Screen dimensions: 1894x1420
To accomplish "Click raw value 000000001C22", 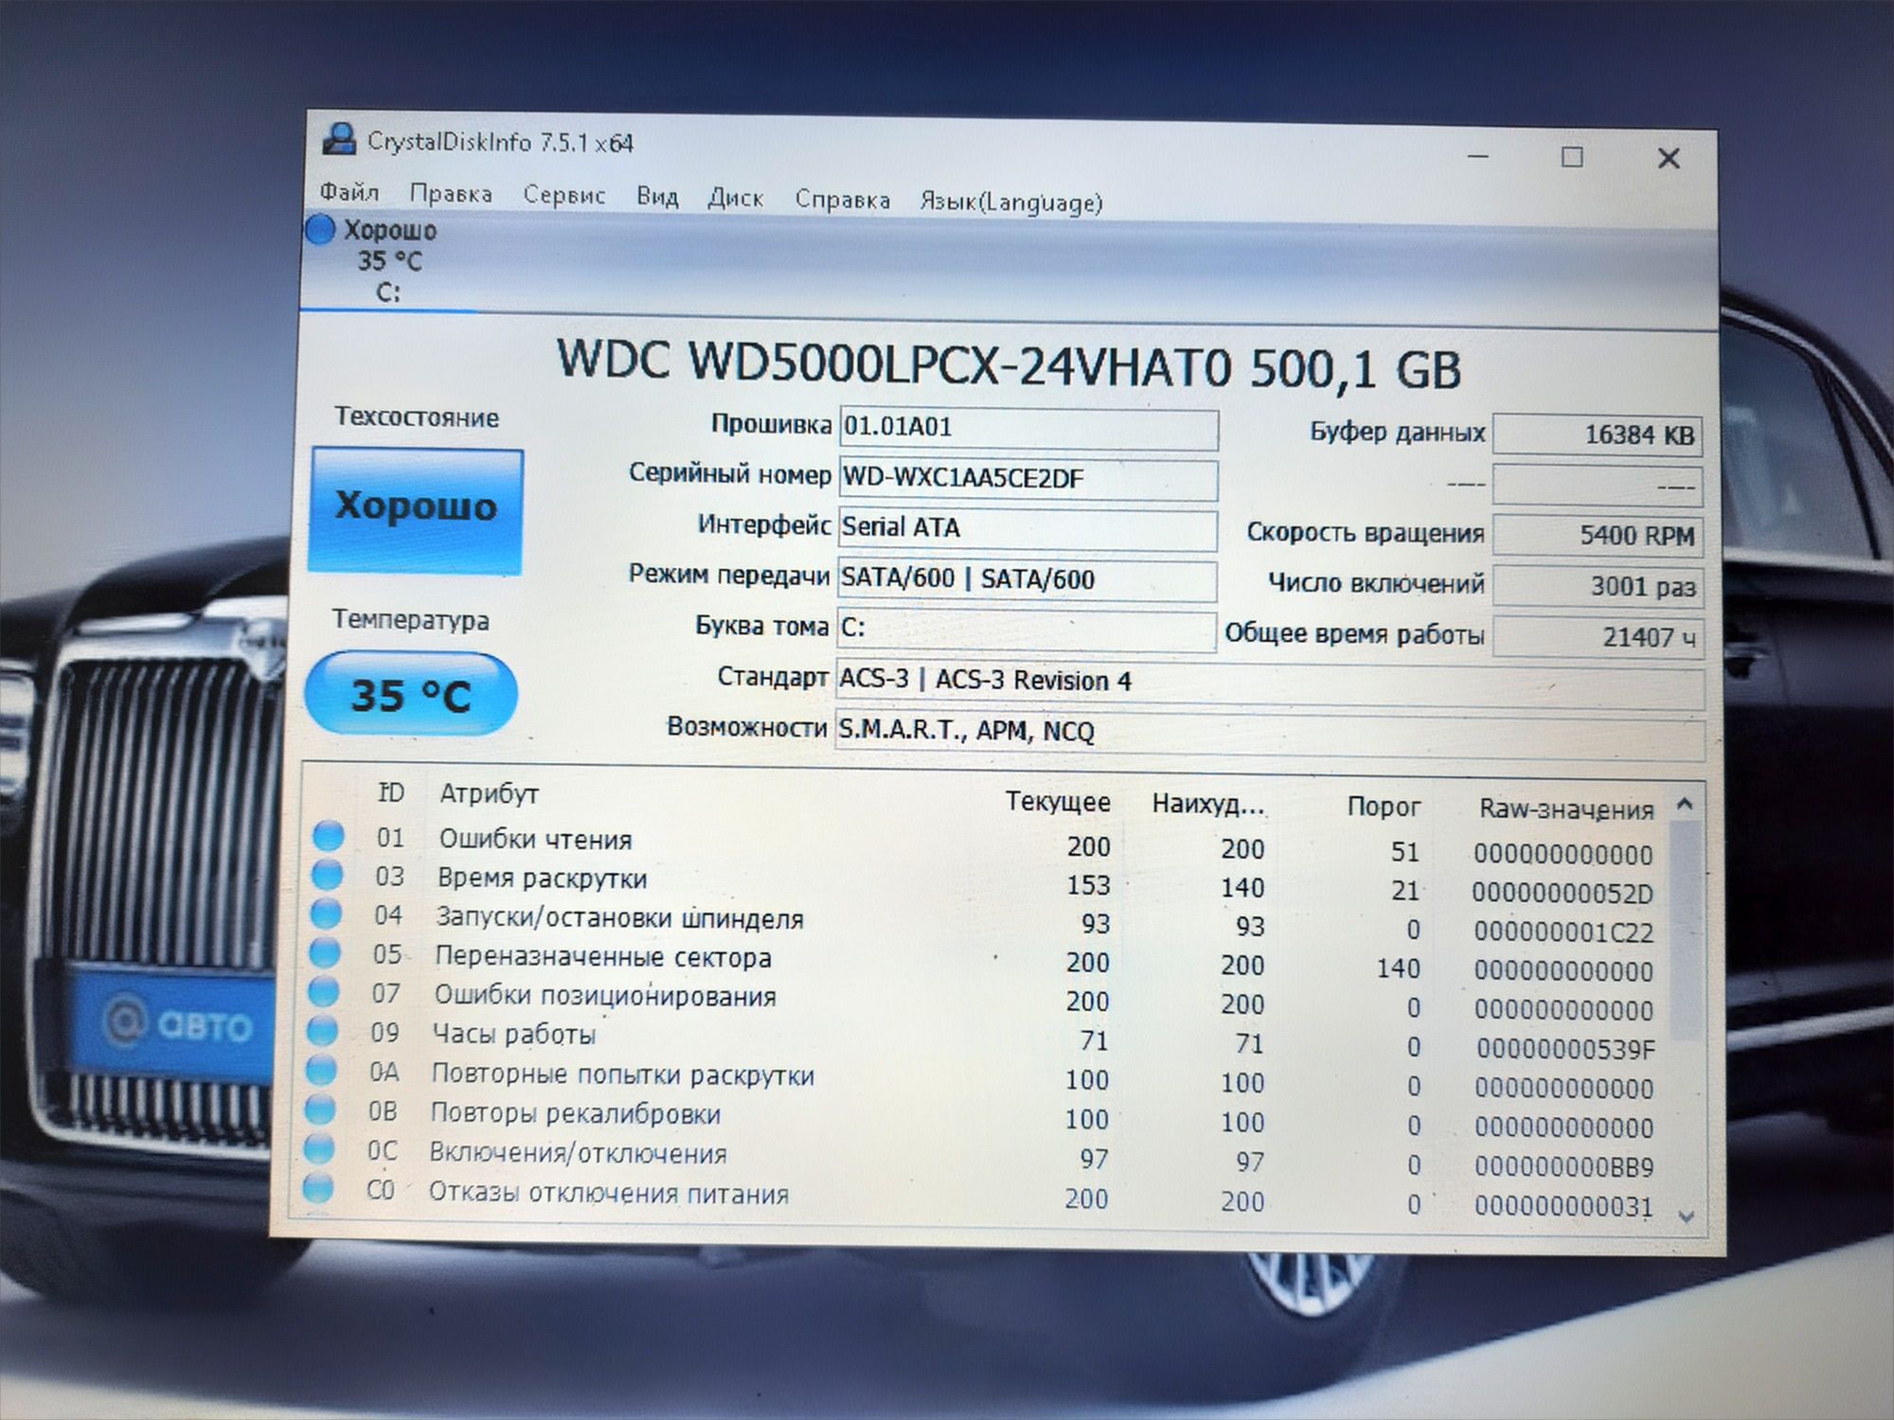I will tap(1563, 932).
